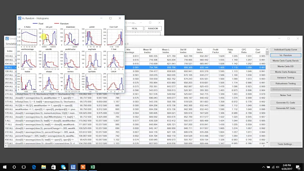304x171 pixels.
Task: Click the E.Ratio chart
Action: coord(29,37)
